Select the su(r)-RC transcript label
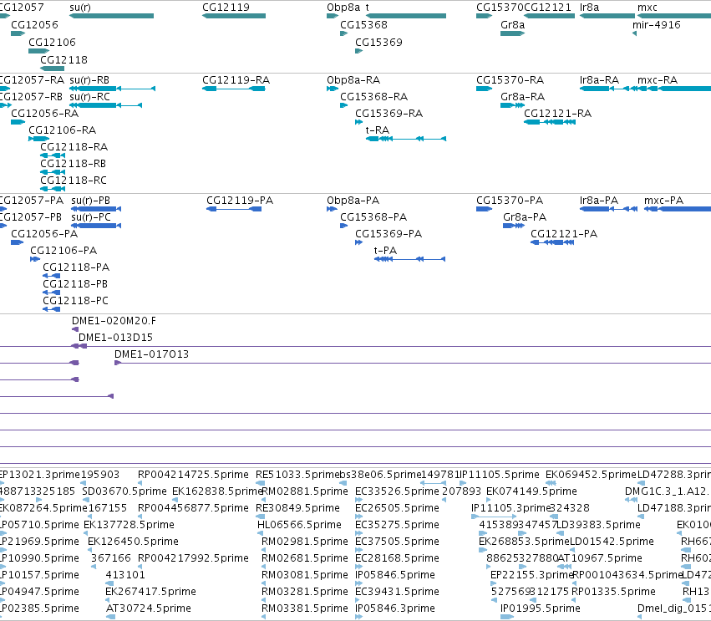The height and width of the screenshot is (621, 711). (89, 97)
